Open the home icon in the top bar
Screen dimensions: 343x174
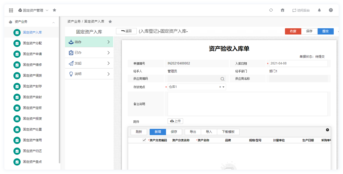(282, 10)
